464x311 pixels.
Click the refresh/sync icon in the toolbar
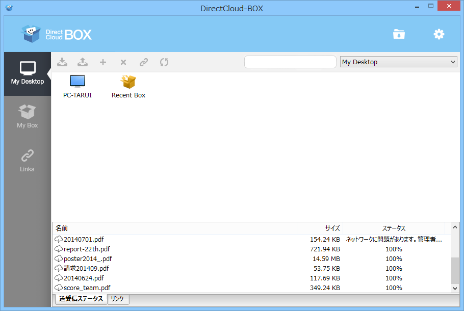point(164,62)
